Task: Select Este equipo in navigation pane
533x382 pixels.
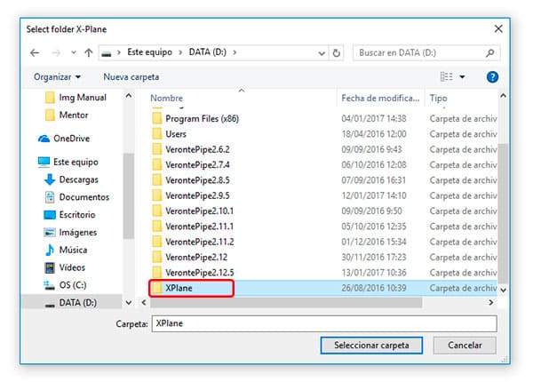Action: coord(68,162)
